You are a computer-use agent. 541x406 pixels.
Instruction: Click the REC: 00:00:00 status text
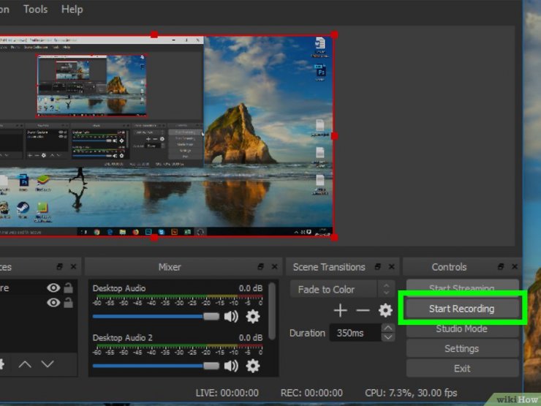point(311,393)
